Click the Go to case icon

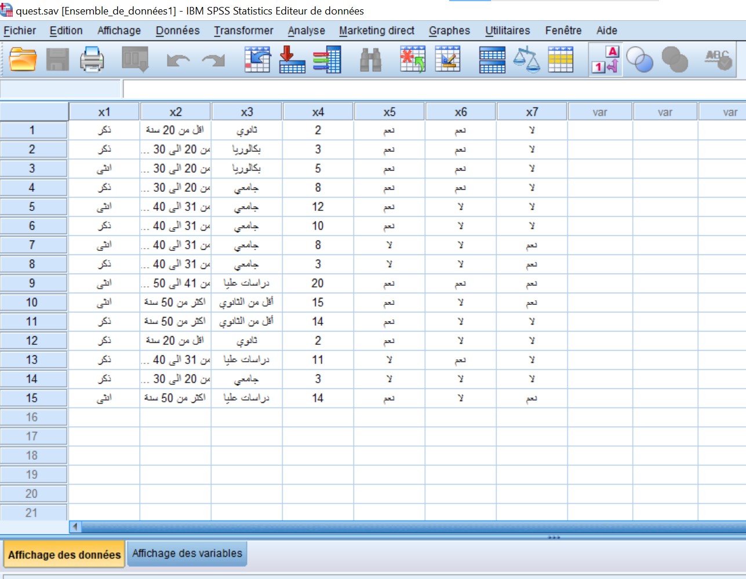click(x=257, y=59)
